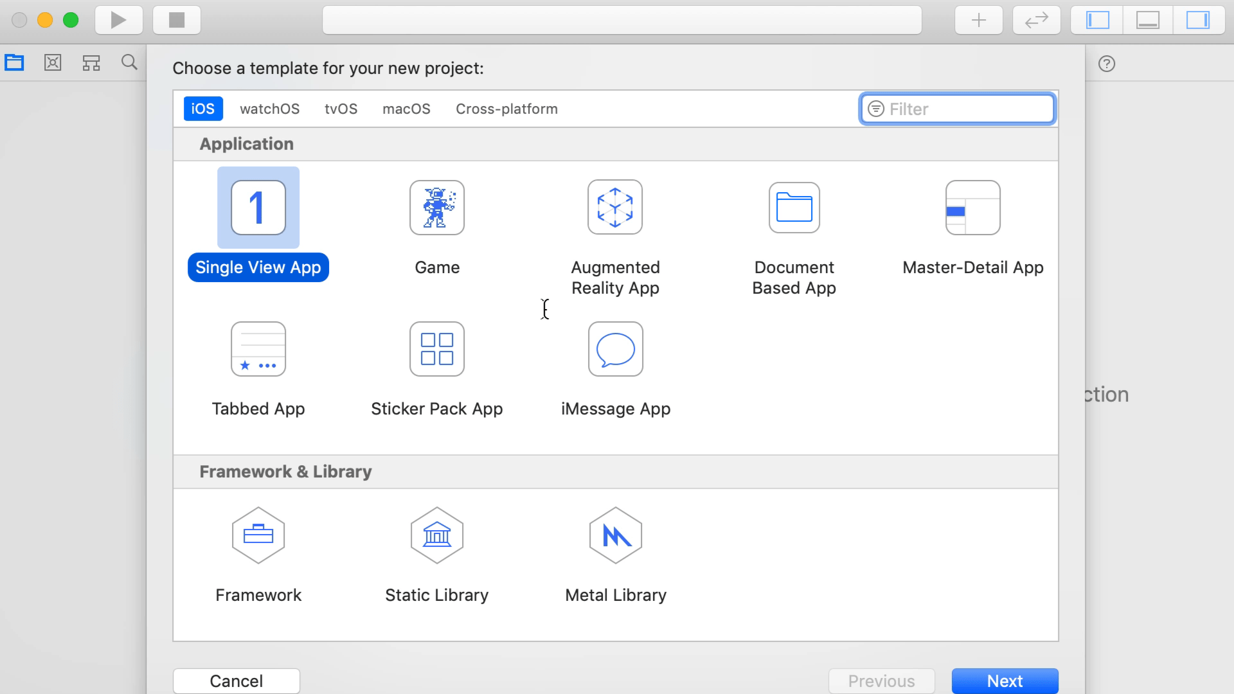Pick the Sticker Pack App icon
The width and height of the screenshot is (1234, 694).
pos(437,349)
